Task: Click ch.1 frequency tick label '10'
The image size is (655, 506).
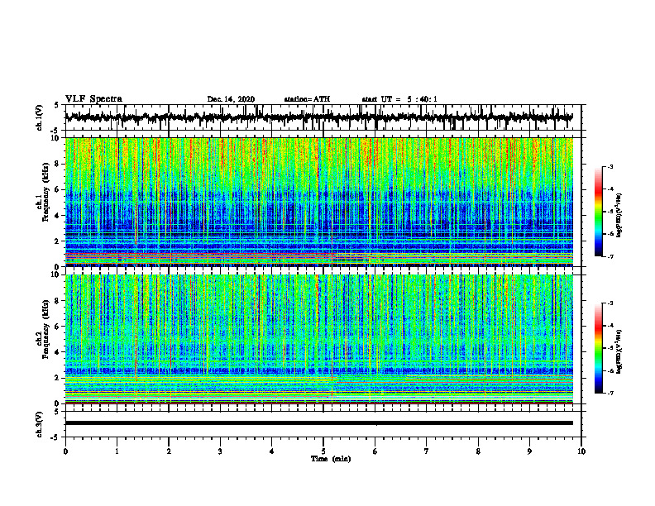Action: click(x=56, y=138)
